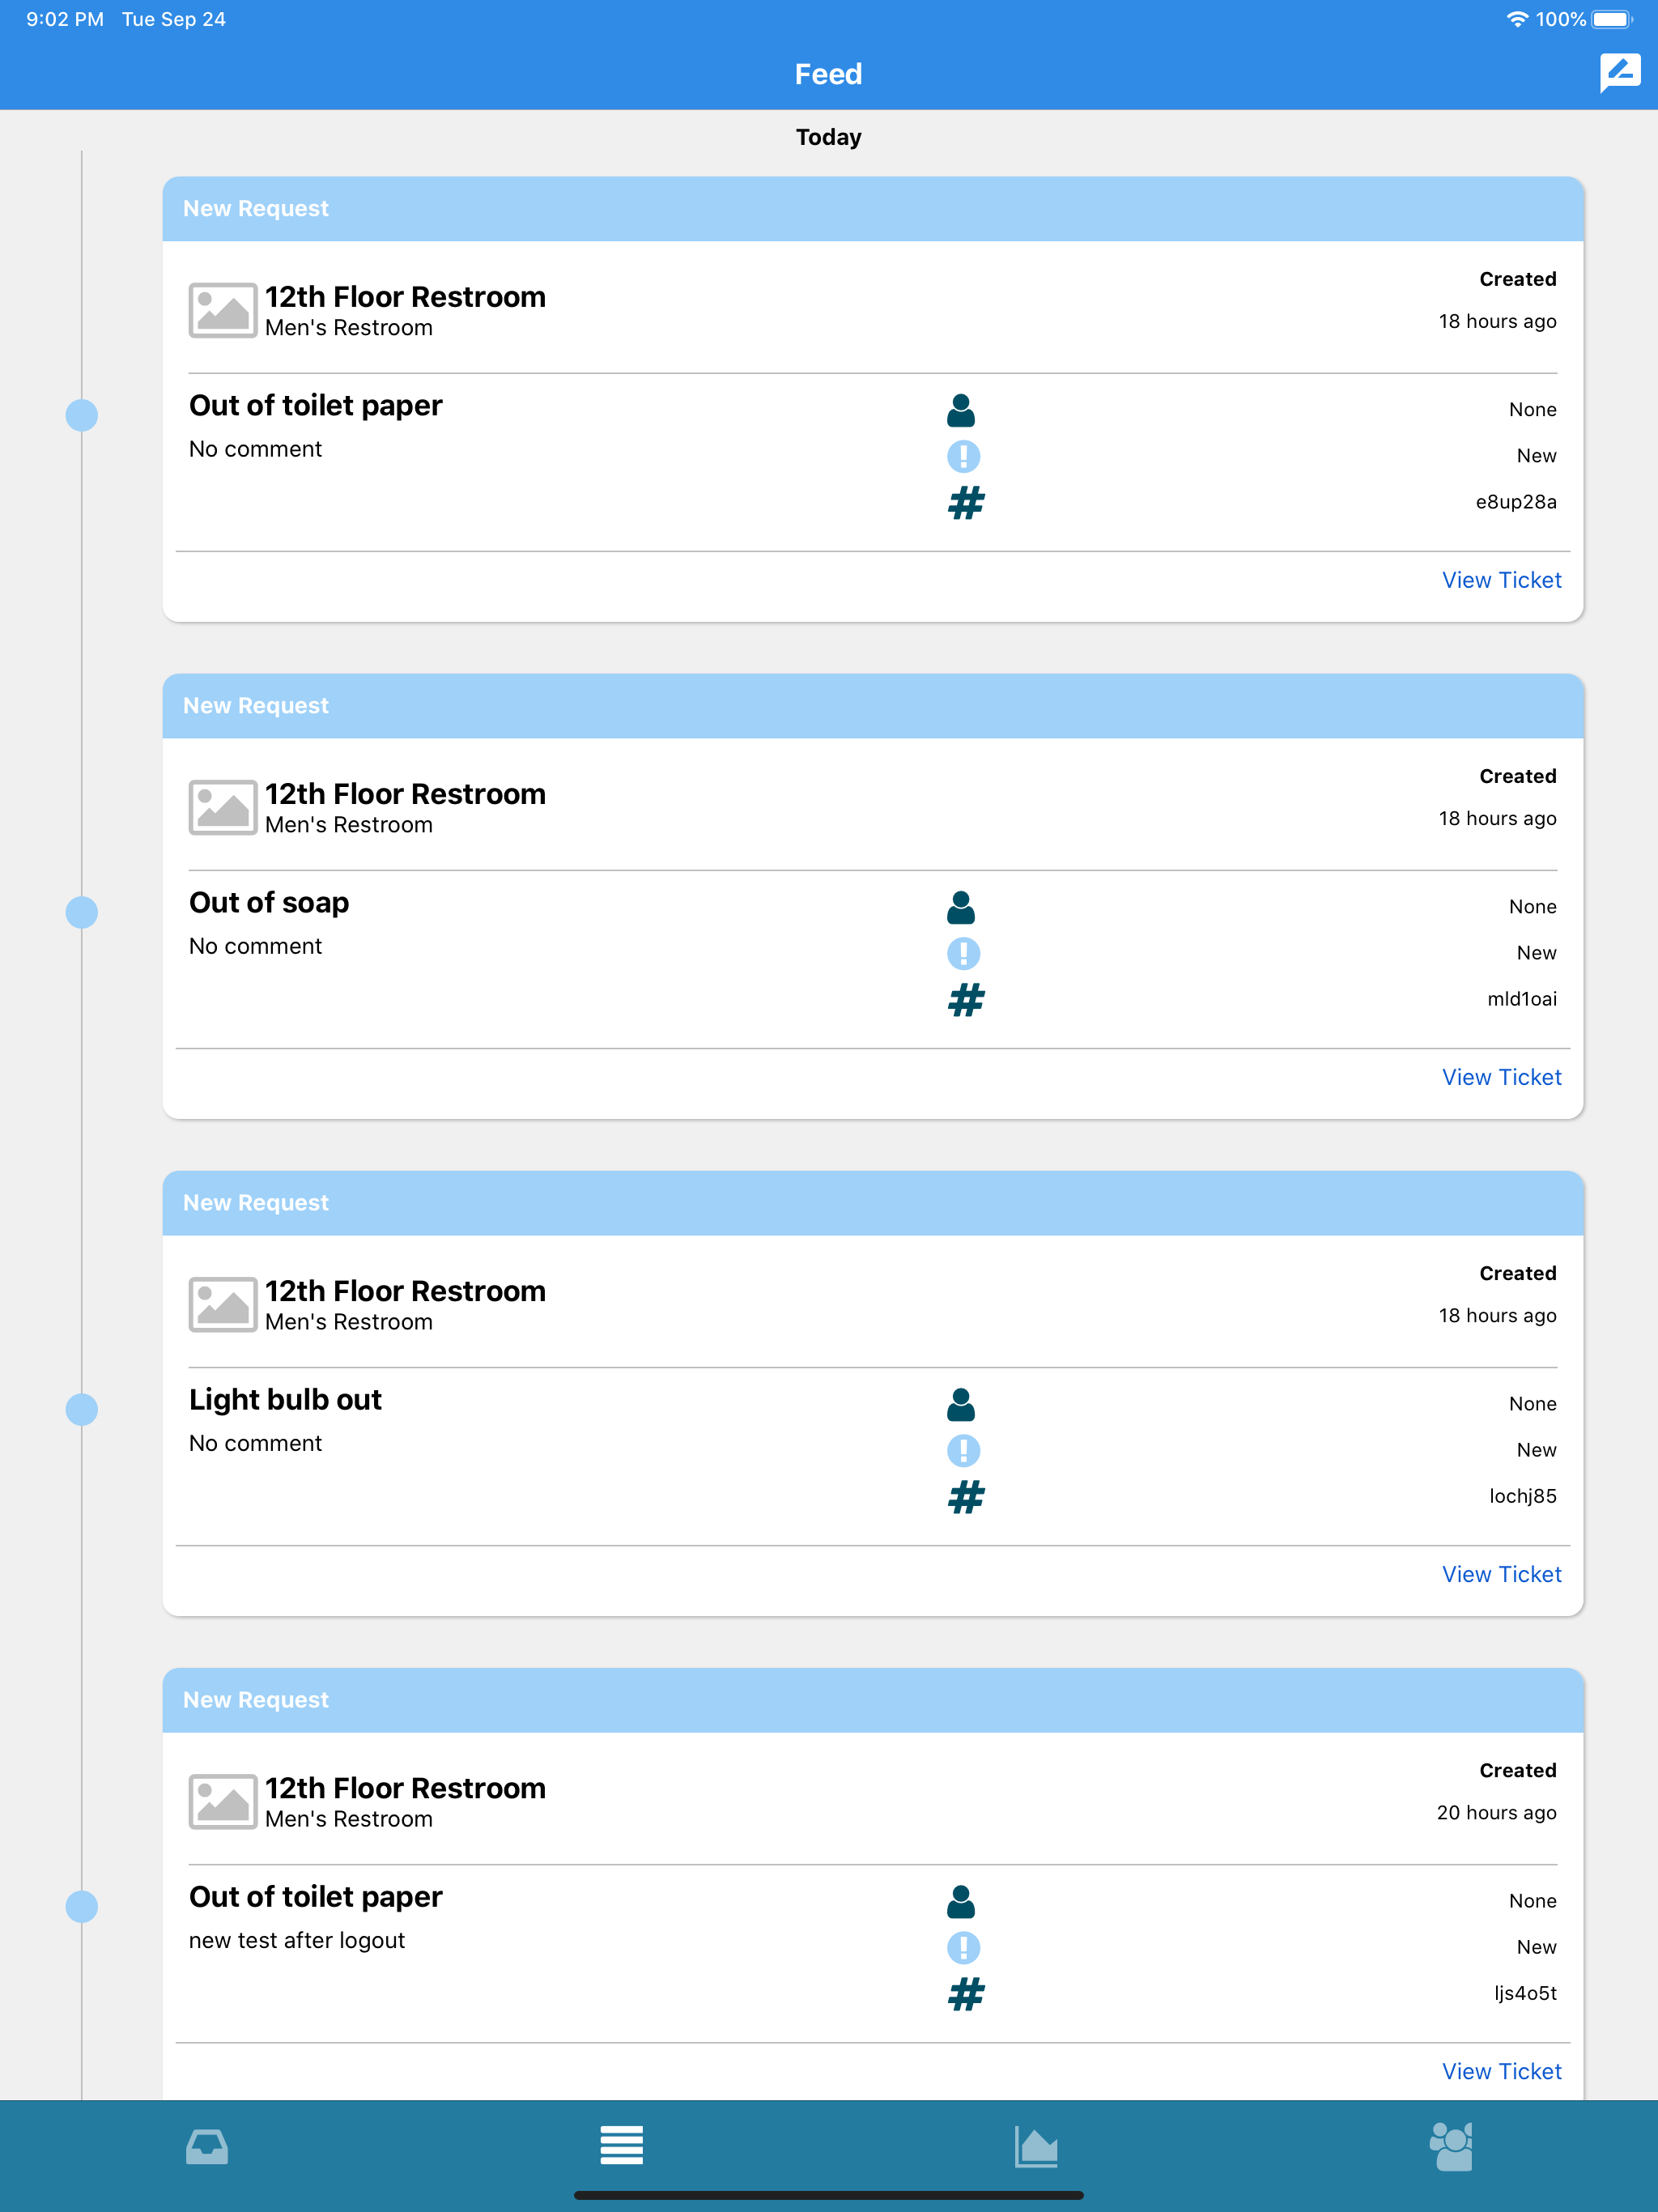This screenshot has width=1658, height=2212.
Task: Click assignee person icon on Out of soap ticket
Action: pos(961,907)
